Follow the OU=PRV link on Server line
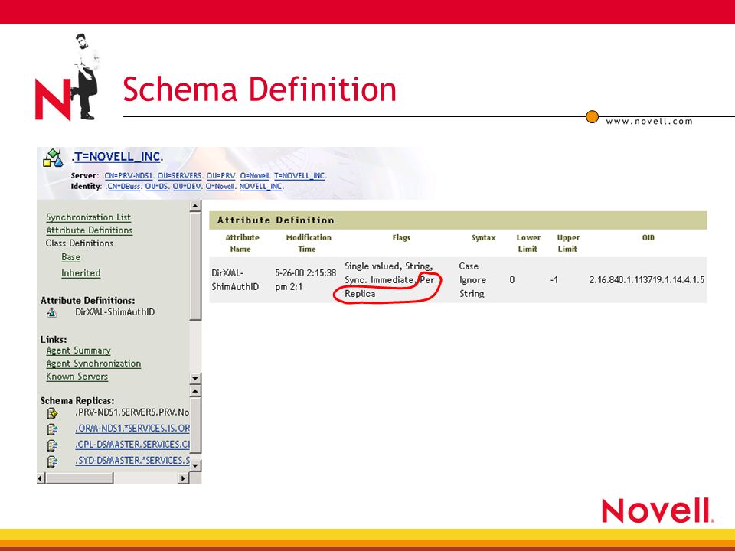 [221, 176]
